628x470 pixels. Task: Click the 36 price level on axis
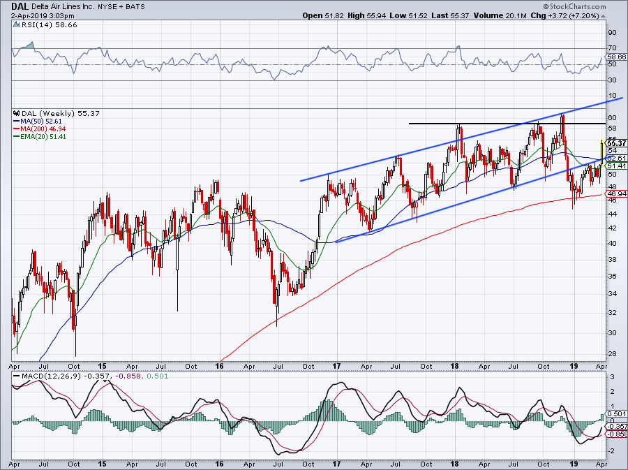tap(613, 276)
